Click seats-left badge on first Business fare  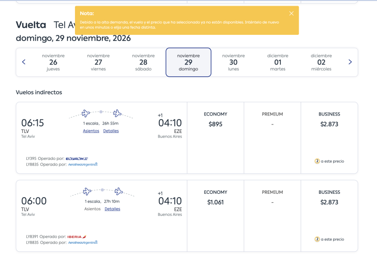317,161
